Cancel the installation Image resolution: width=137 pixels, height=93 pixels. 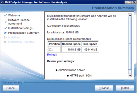point(11,88)
